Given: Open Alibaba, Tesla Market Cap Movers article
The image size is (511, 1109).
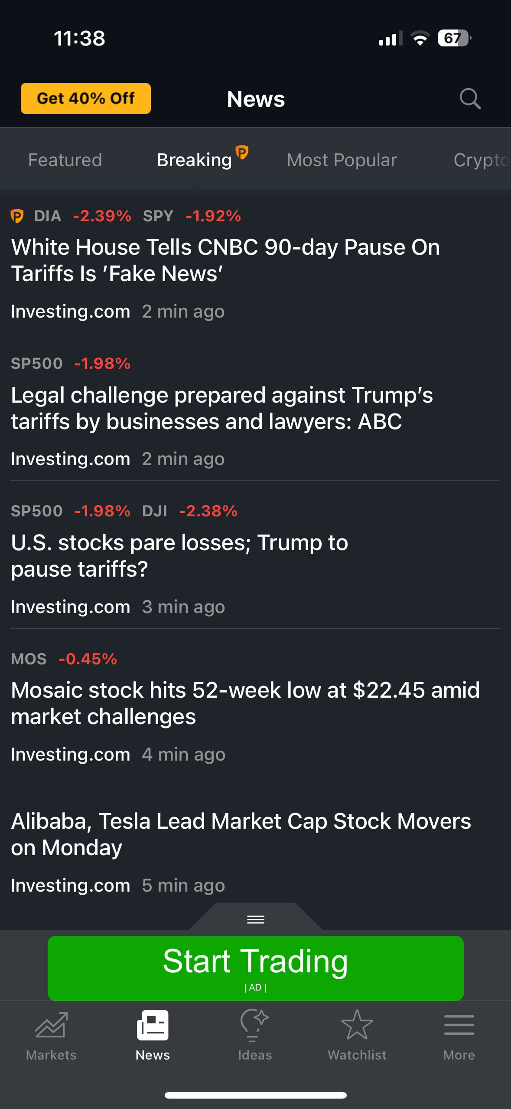Looking at the screenshot, I should [x=241, y=834].
